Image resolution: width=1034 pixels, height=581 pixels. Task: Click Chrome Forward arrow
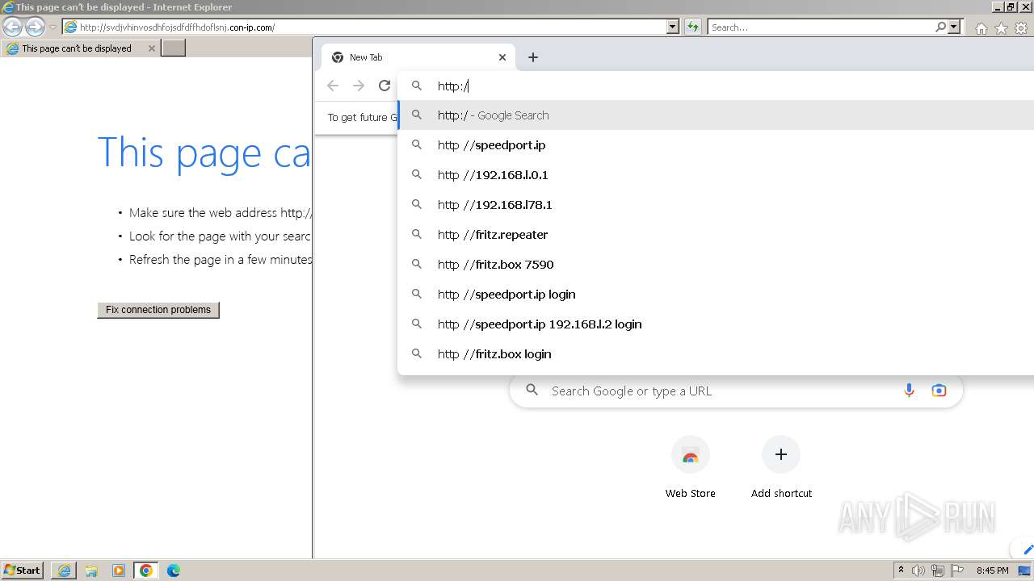tap(359, 86)
